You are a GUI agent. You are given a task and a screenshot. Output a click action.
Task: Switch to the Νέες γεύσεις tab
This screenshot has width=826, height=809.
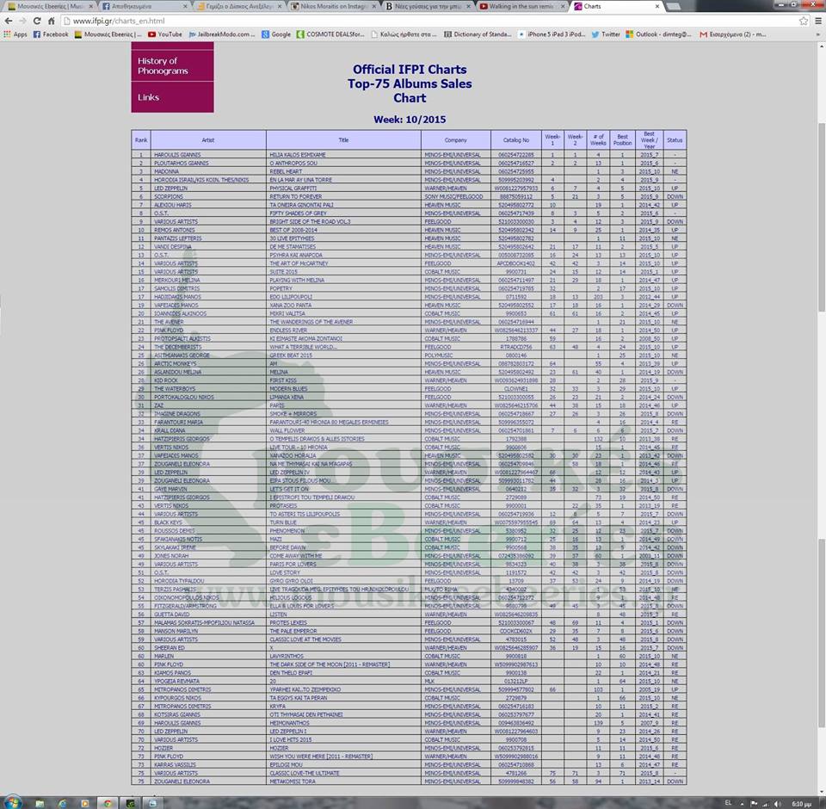point(428,6)
